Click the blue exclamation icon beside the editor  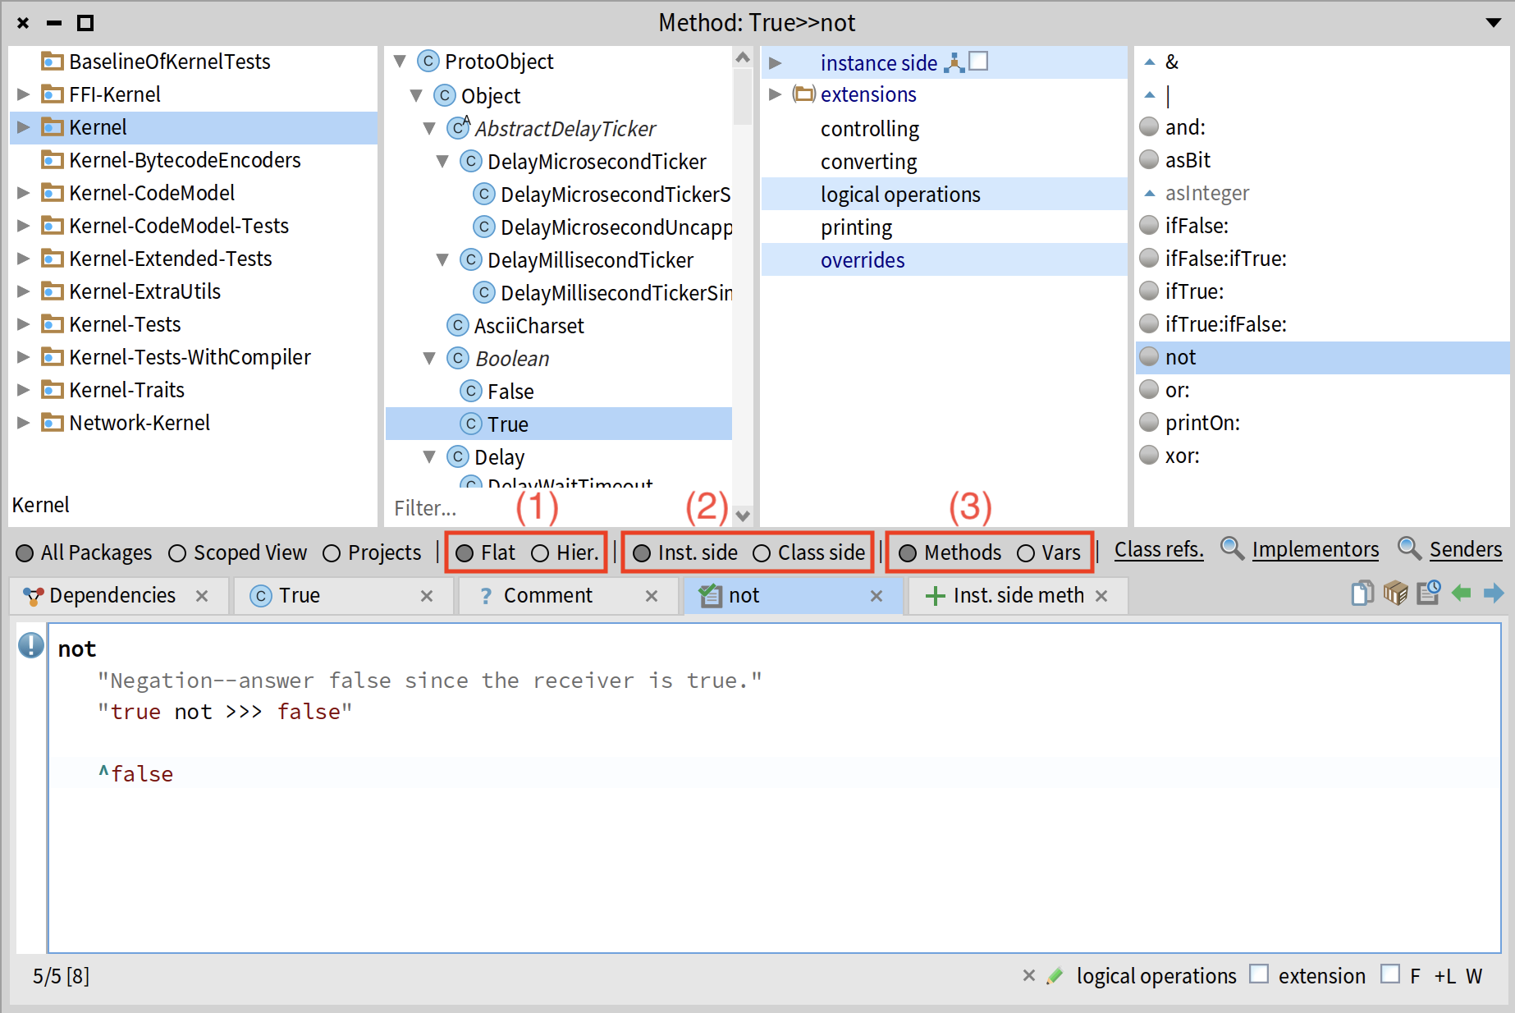[31, 645]
